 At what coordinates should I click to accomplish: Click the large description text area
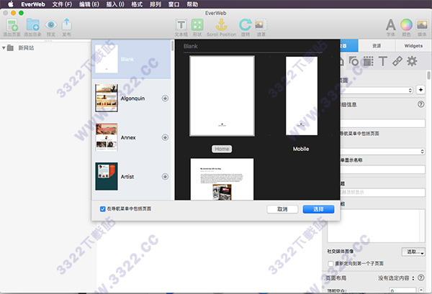(376, 226)
